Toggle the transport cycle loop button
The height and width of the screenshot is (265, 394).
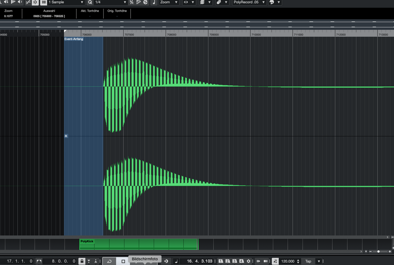click(110, 261)
